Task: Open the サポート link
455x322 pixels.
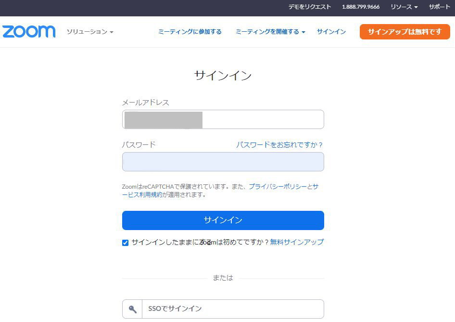Action: pos(439,7)
